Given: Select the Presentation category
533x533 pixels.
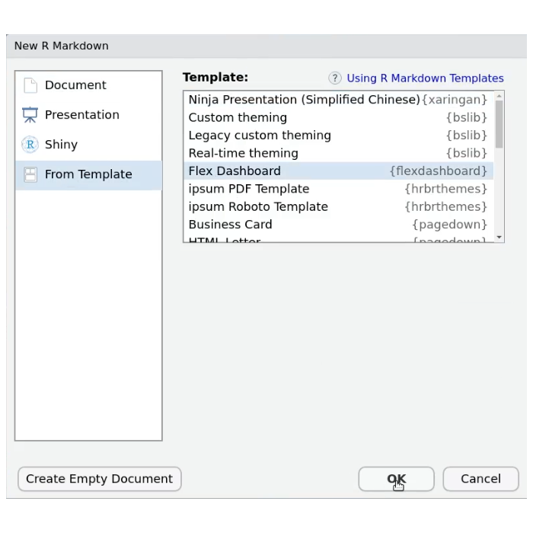Looking at the screenshot, I should (81, 115).
